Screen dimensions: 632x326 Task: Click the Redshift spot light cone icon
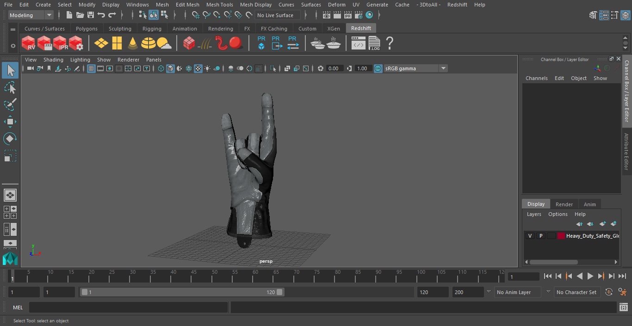coord(133,43)
